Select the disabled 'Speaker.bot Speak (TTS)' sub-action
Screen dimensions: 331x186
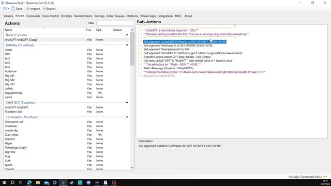click(159, 76)
